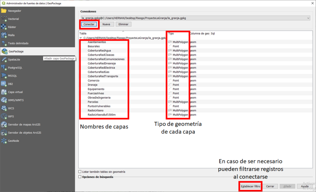The image size is (316, 192).
Task: Click the Añadir button
Action: pos(287,186)
